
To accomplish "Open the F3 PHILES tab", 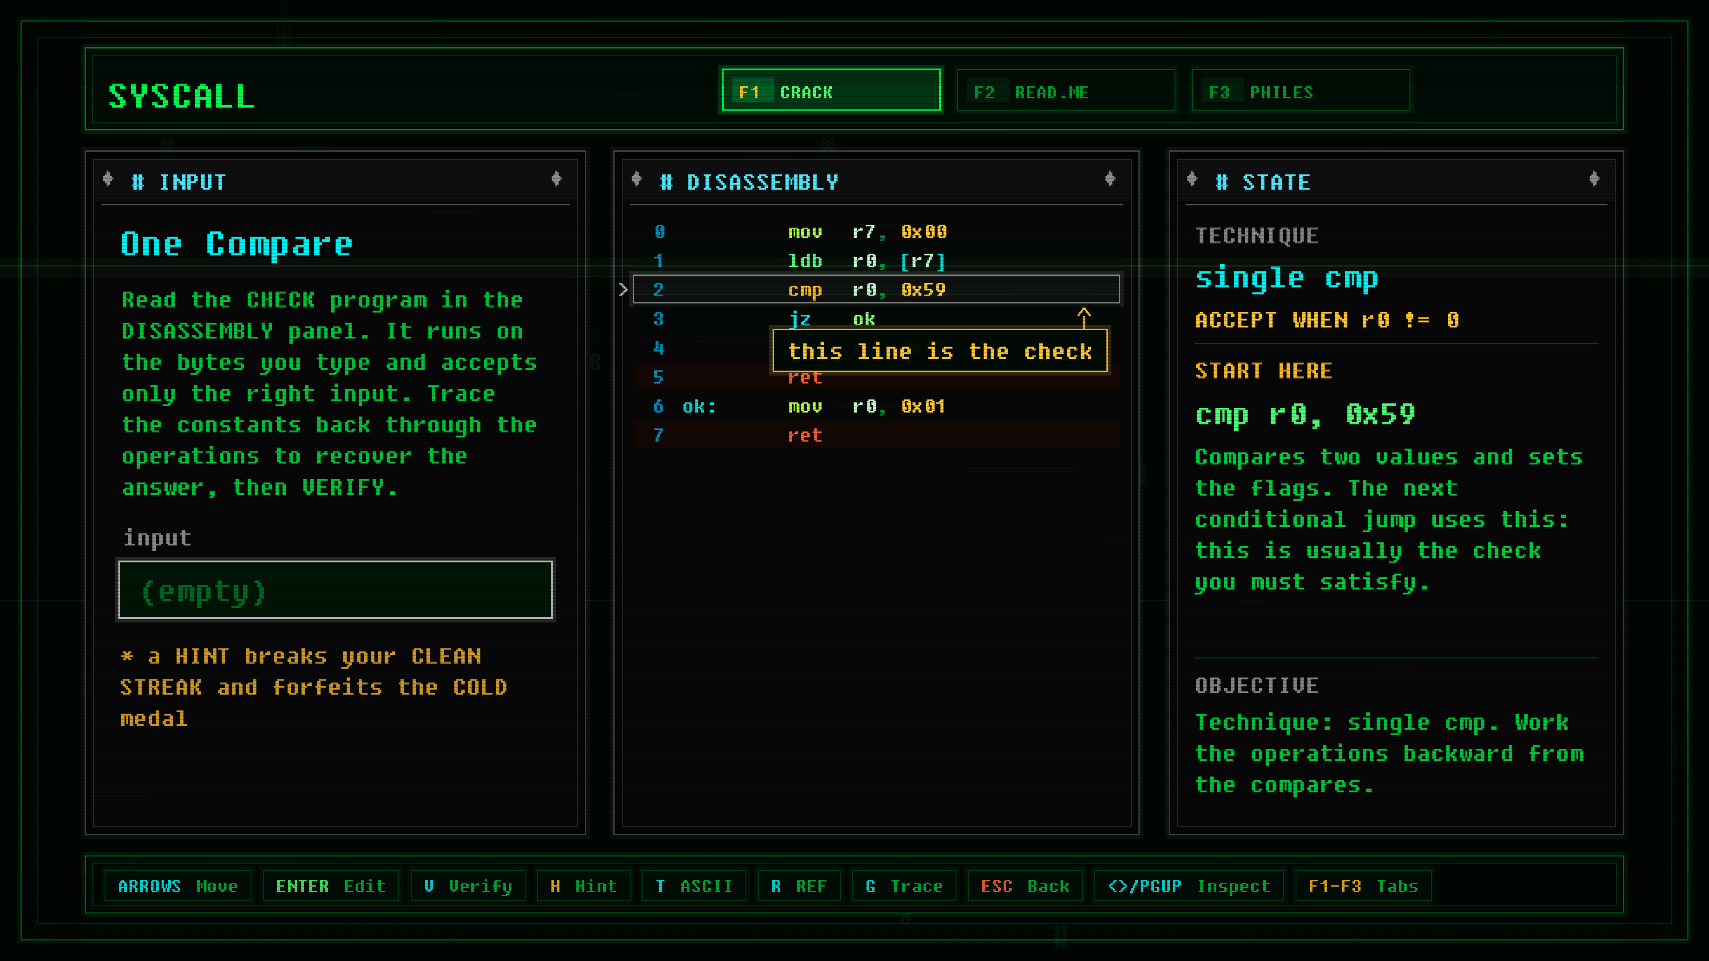I will point(1300,90).
